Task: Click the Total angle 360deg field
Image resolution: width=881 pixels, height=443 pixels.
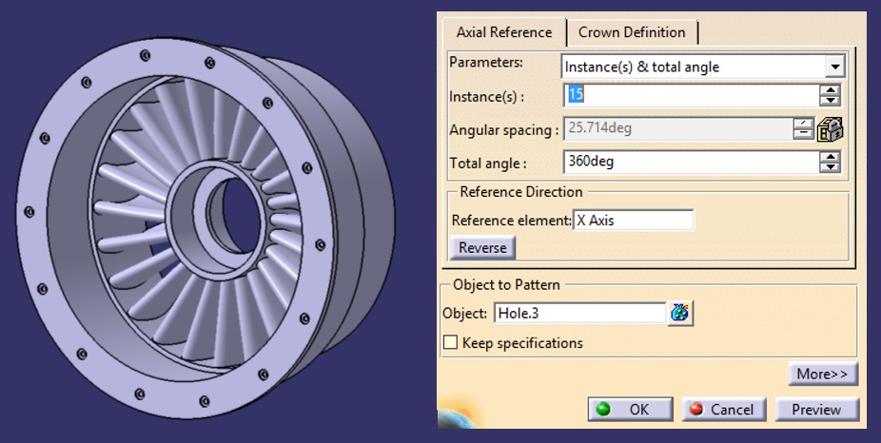Action: (691, 163)
